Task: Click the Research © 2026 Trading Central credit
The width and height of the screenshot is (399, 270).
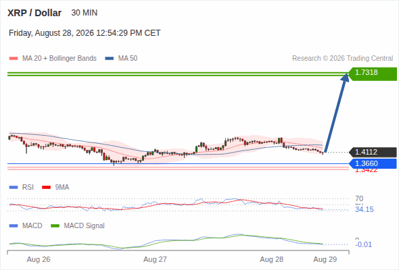Action: point(342,59)
